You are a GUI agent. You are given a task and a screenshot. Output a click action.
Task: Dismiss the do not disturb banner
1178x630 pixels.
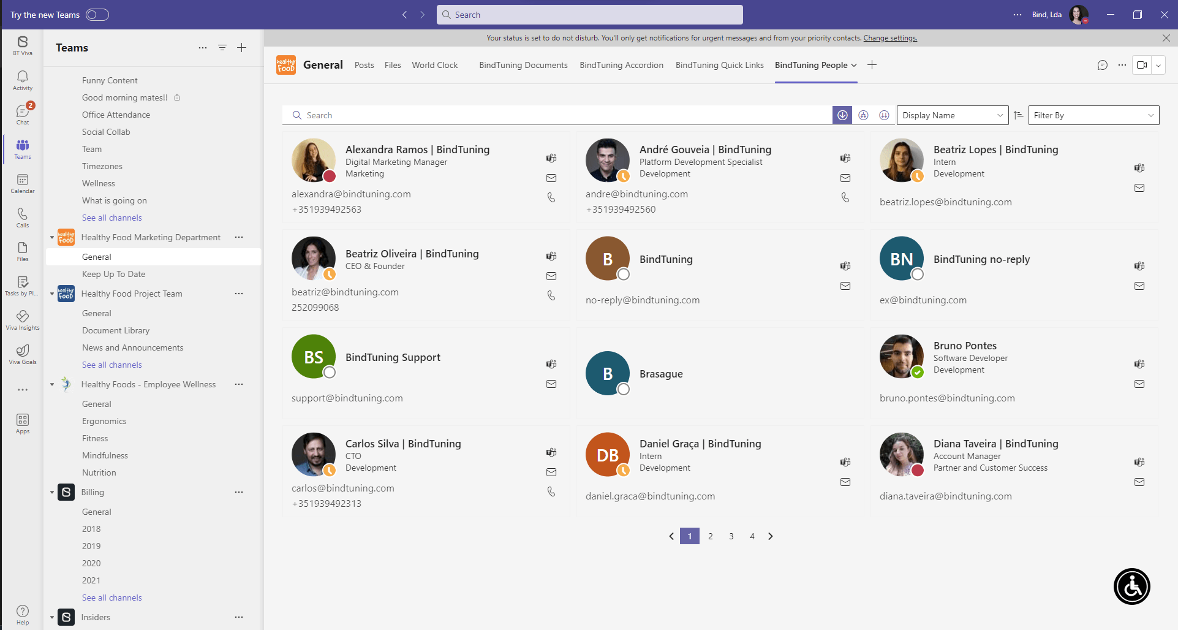[1166, 38]
